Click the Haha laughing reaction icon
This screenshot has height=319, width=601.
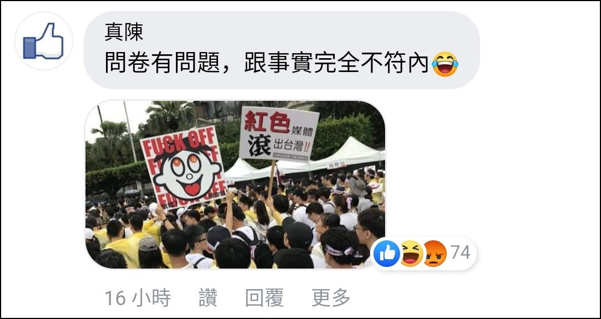point(411,253)
